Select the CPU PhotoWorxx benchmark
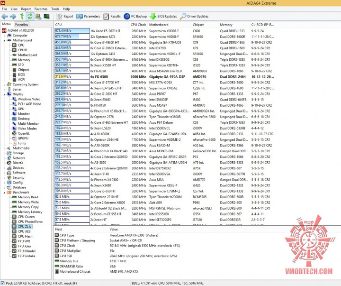341x286 pixels. pyautogui.click(x=30, y=222)
